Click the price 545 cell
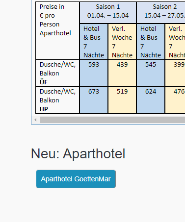Image resolution: width=185 pixels, height=222 pixels. 151,73
